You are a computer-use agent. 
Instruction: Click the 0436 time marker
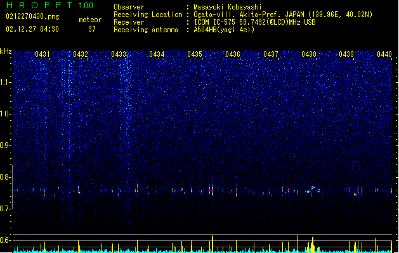(233, 54)
